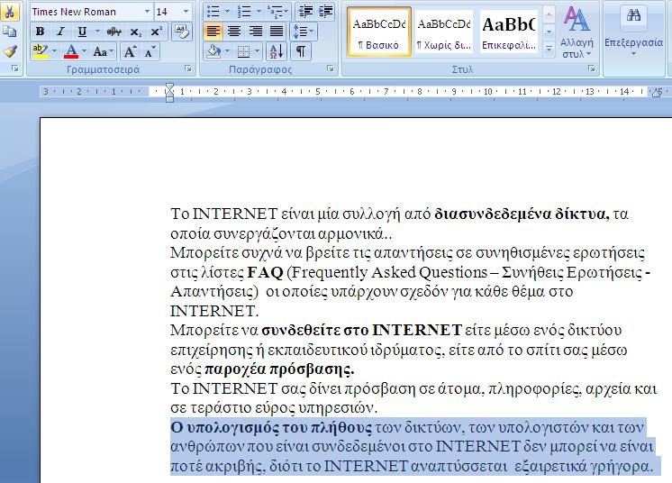Apply the Χωρίς δι... style
This screenshot has height=483, width=672.
coord(444,32)
